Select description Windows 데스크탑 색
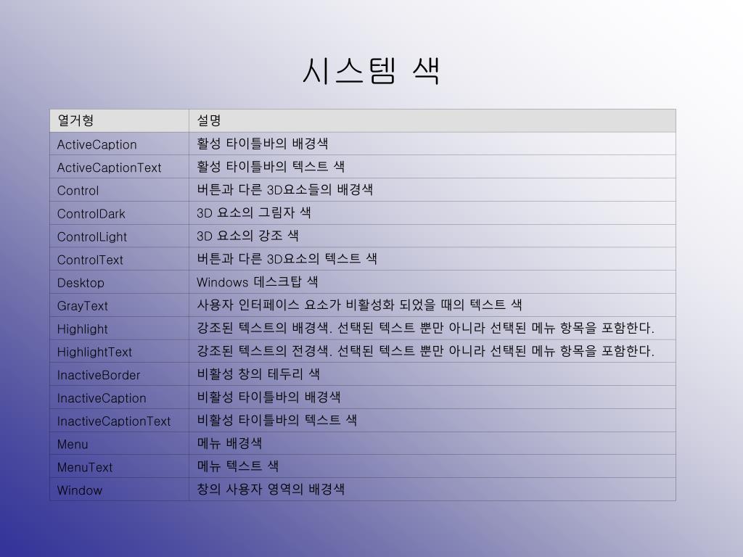 click(258, 282)
